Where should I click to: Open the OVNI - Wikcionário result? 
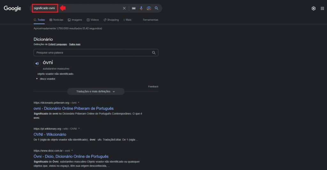50,135
